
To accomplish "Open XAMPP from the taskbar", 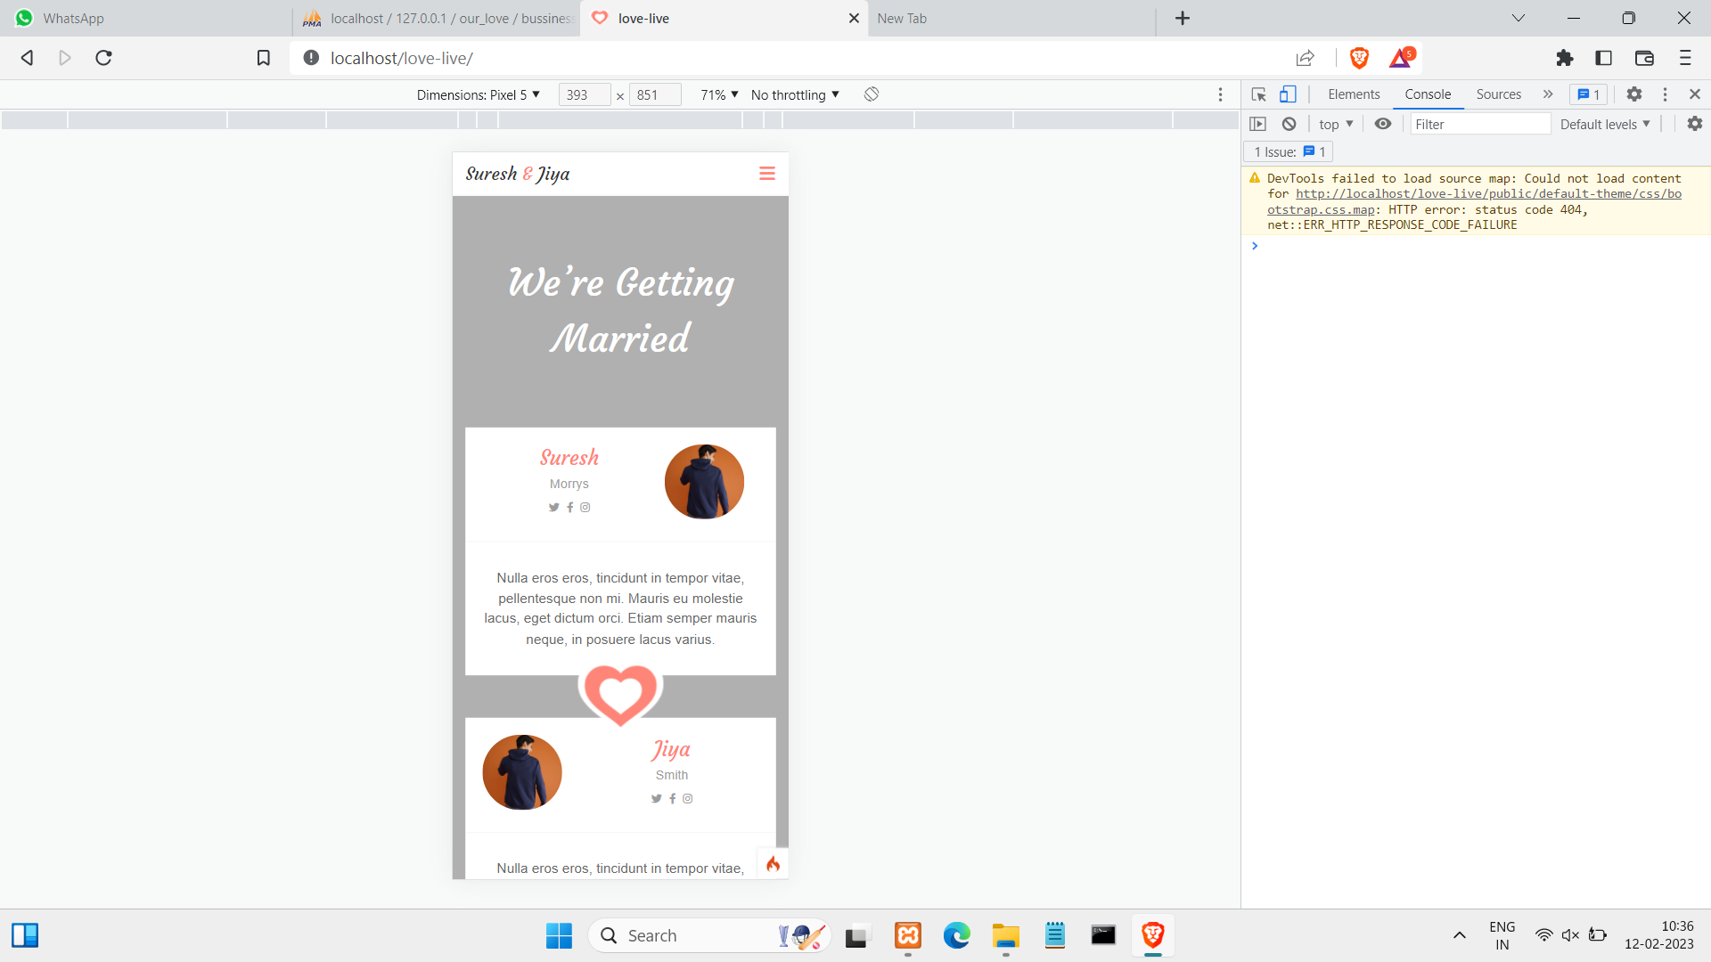I will 908,935.
